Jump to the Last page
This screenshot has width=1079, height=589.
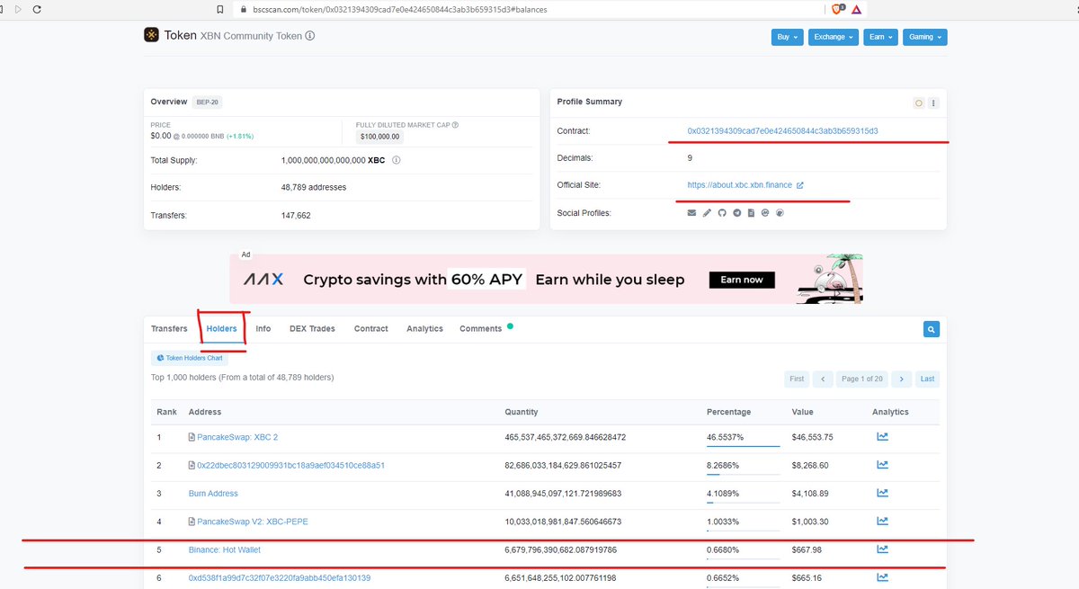(927, 379)
